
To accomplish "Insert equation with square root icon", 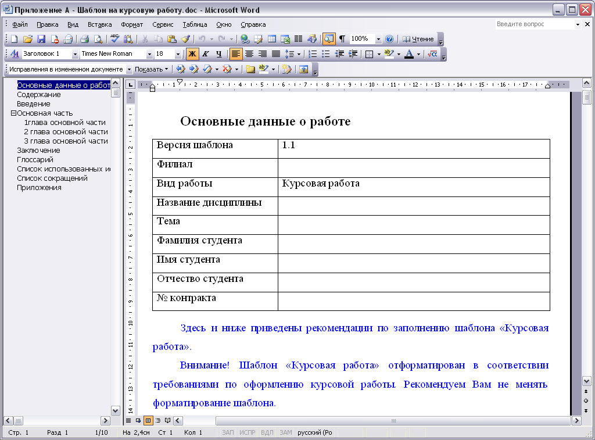I will (432, 54).
